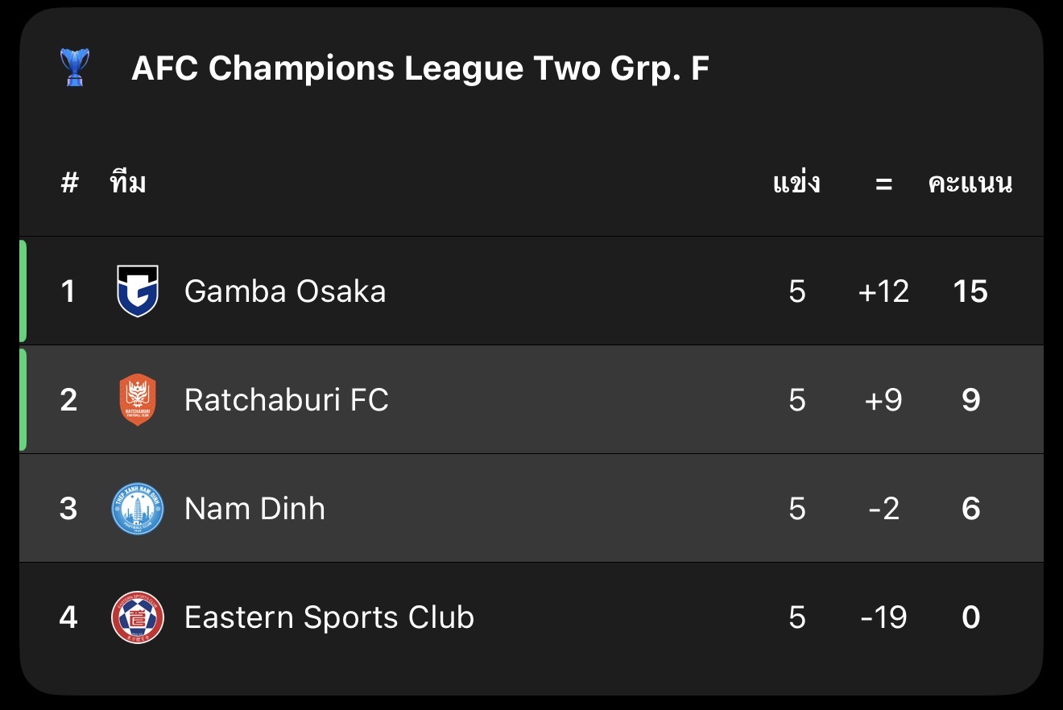Click Nam Dinh's 6 points value
Viewport: 1063px width, 710px height.
click(x=970, y=509)
